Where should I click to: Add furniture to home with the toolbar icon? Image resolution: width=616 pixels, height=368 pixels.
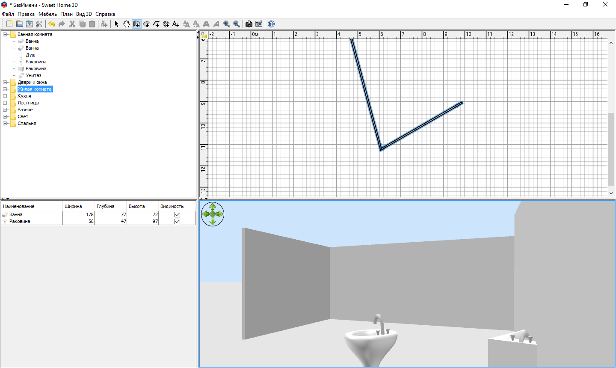[x=104, y=24]
